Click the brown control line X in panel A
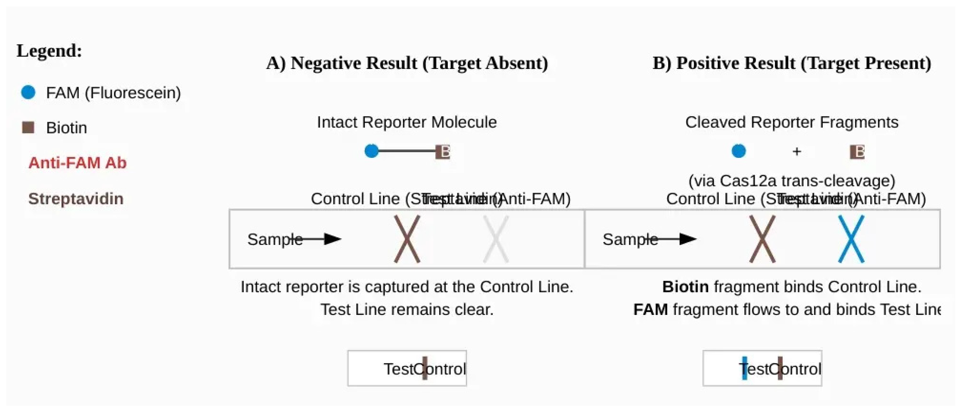 pos(407,239)
